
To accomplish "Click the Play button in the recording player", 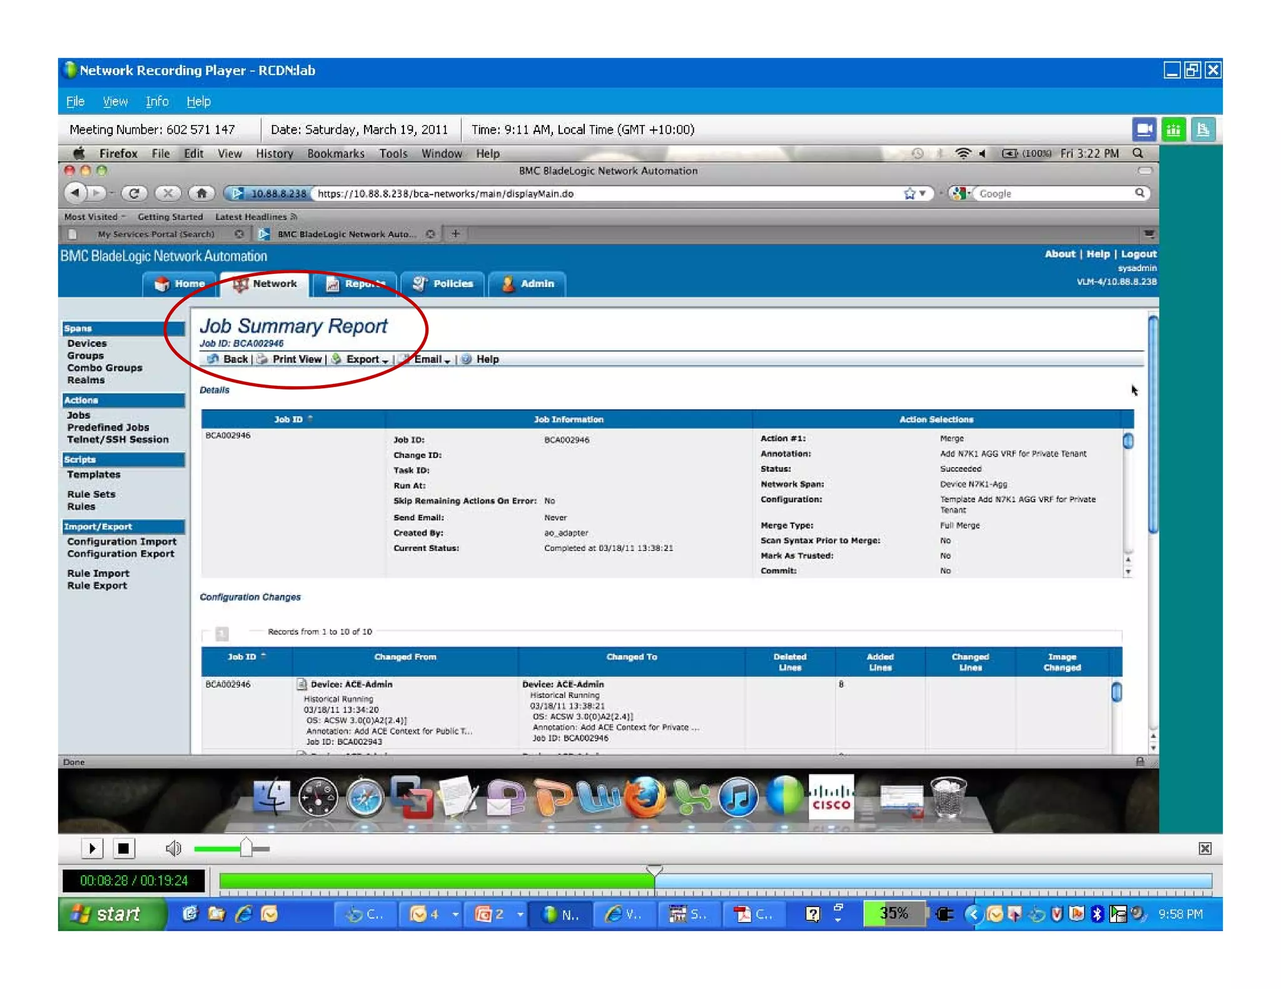I will [92, 848].
